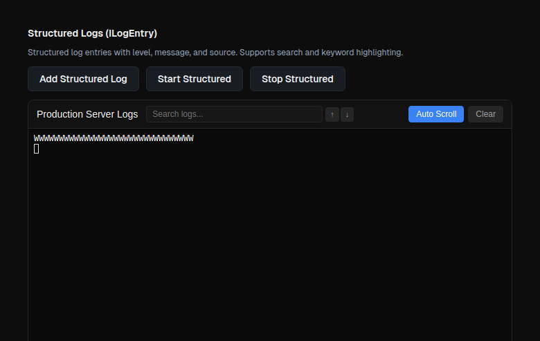
Task: Start structured log streaming
Action: tap(194, 79)
